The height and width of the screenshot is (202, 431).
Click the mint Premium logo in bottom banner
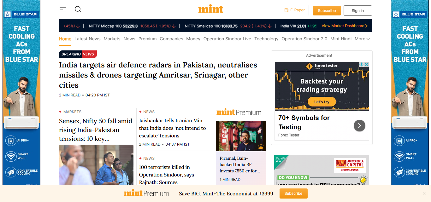146,193
